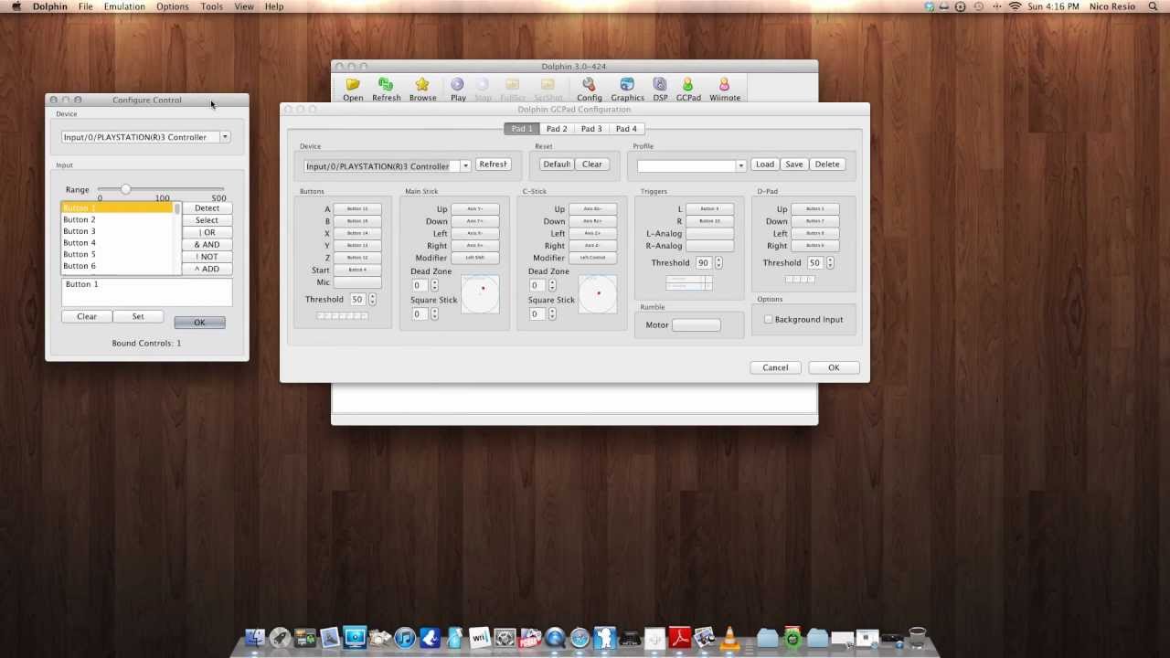Image resolution: width=1170 pixels, height=658 pixels.
Task: Click Refresh next to the device field
Action: pyautogui.click(x=493, y=164)
